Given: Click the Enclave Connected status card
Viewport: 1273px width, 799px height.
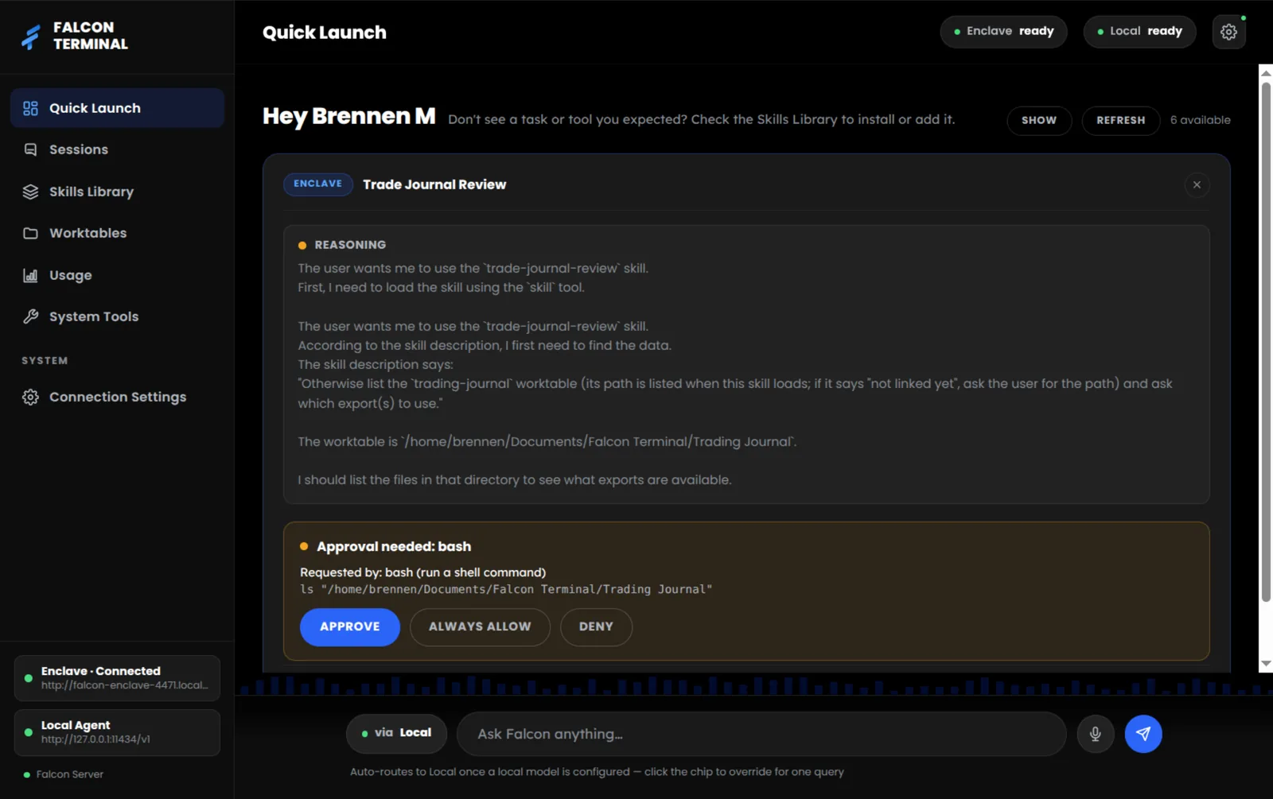Looking at the screenshot, I should click(x=117, y=678).
